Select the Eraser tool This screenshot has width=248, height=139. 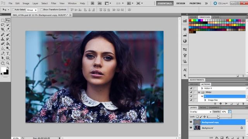point(3,44)
